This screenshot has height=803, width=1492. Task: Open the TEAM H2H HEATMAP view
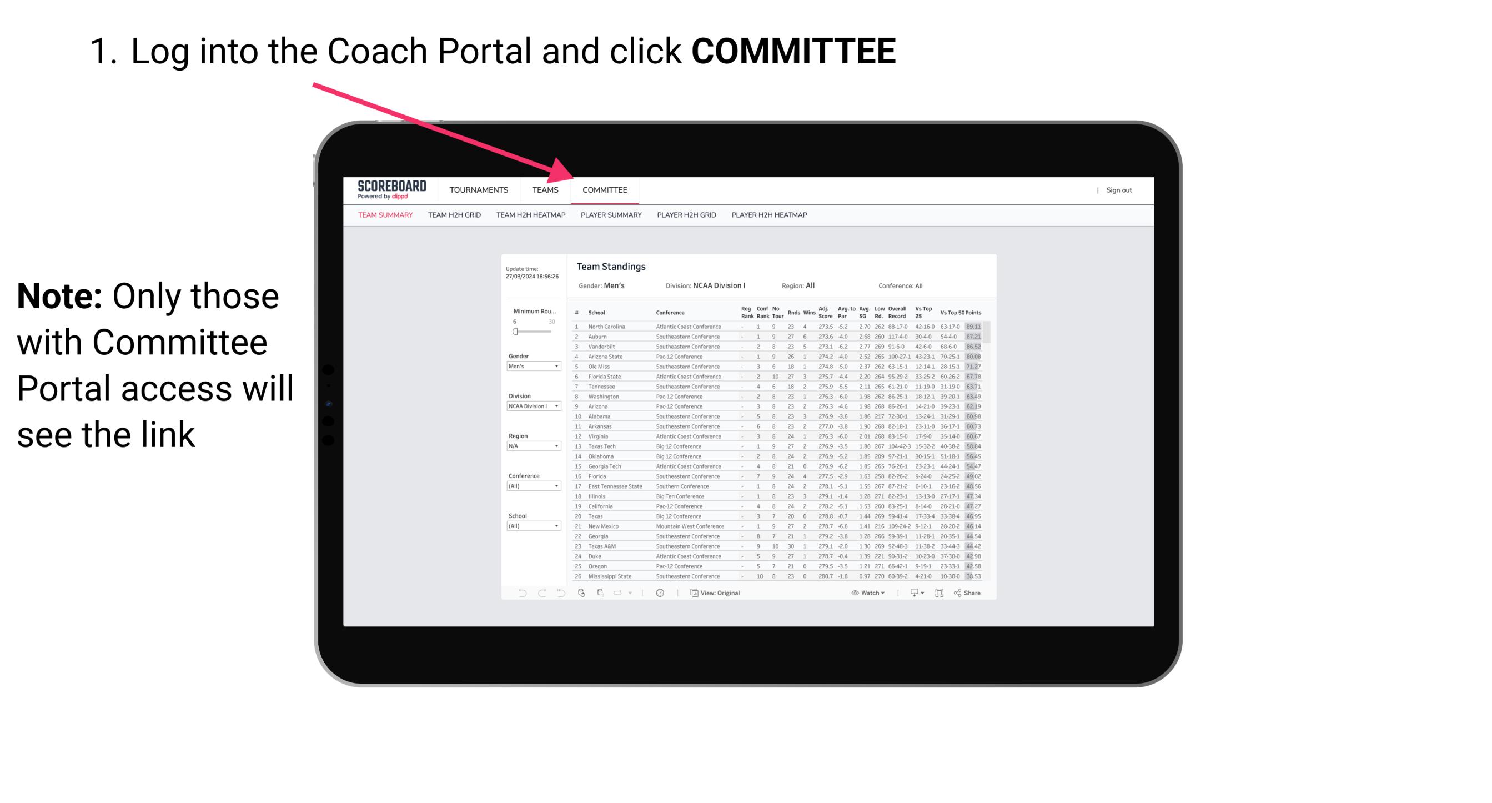pyautogui.click(x=532, y=215)
